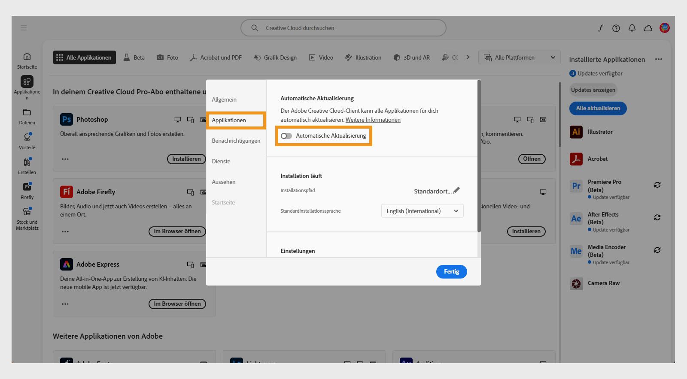
Task: Click the preferences dialog scrollbar
Action: point(479,156)
